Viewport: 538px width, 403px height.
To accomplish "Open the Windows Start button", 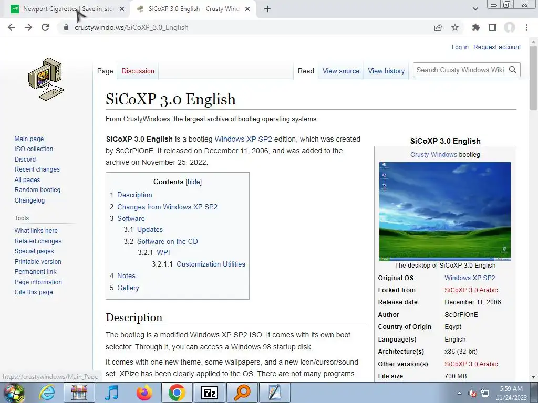I will click(14, 393).
